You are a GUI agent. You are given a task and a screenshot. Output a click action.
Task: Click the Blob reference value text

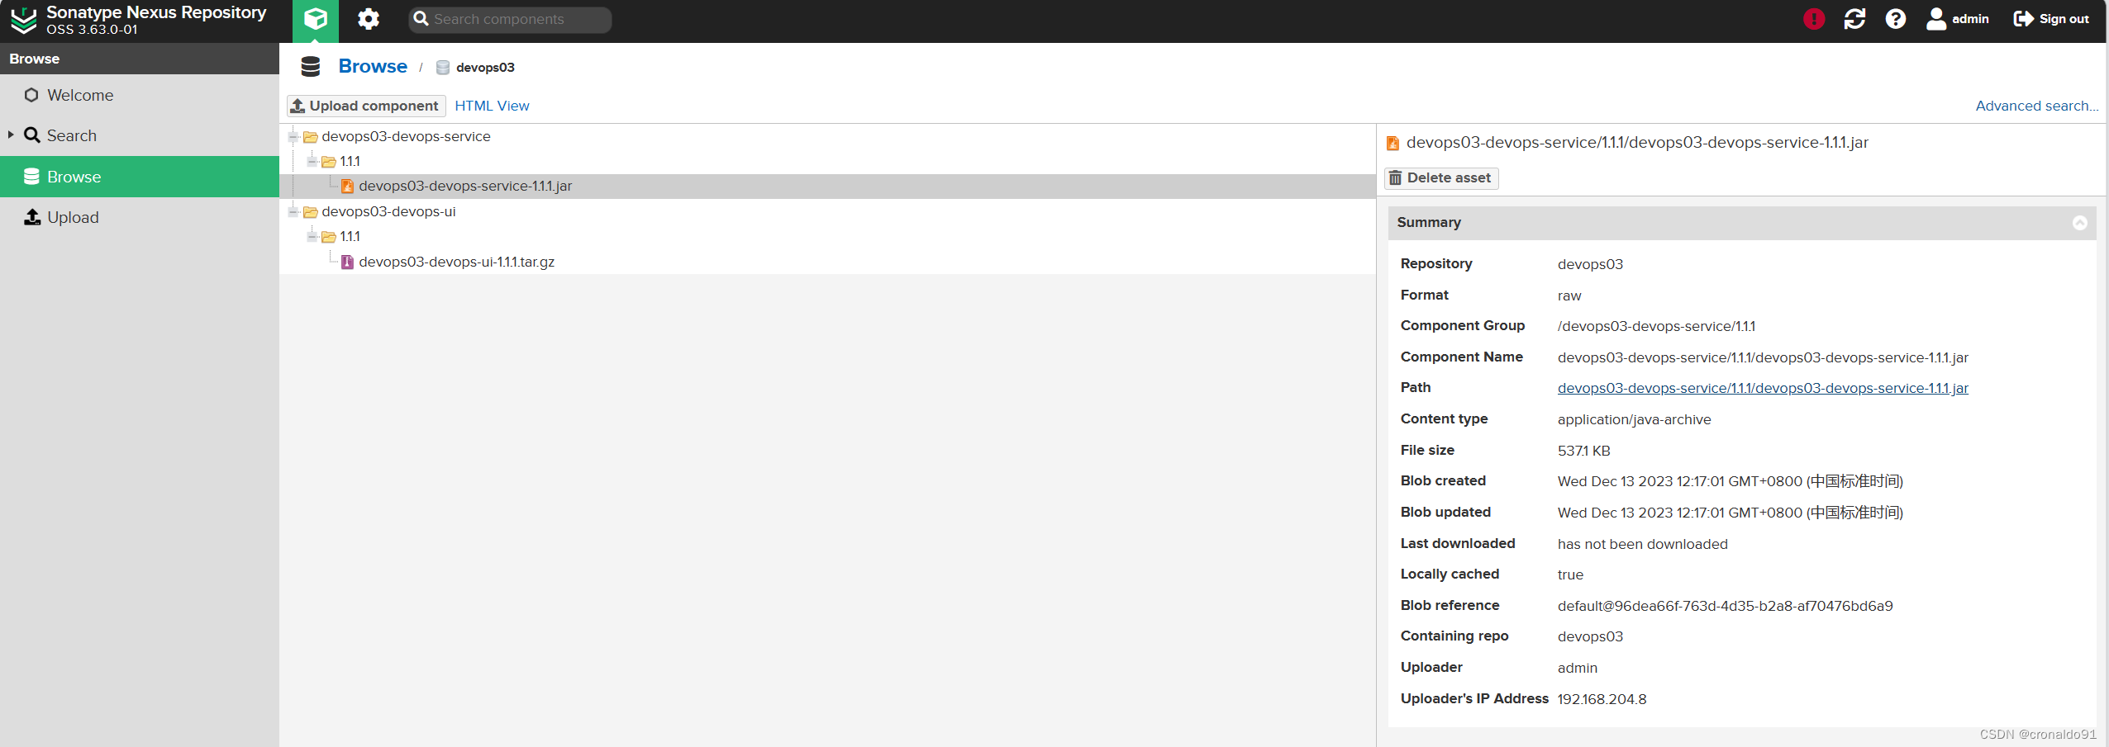(1725, 606)
